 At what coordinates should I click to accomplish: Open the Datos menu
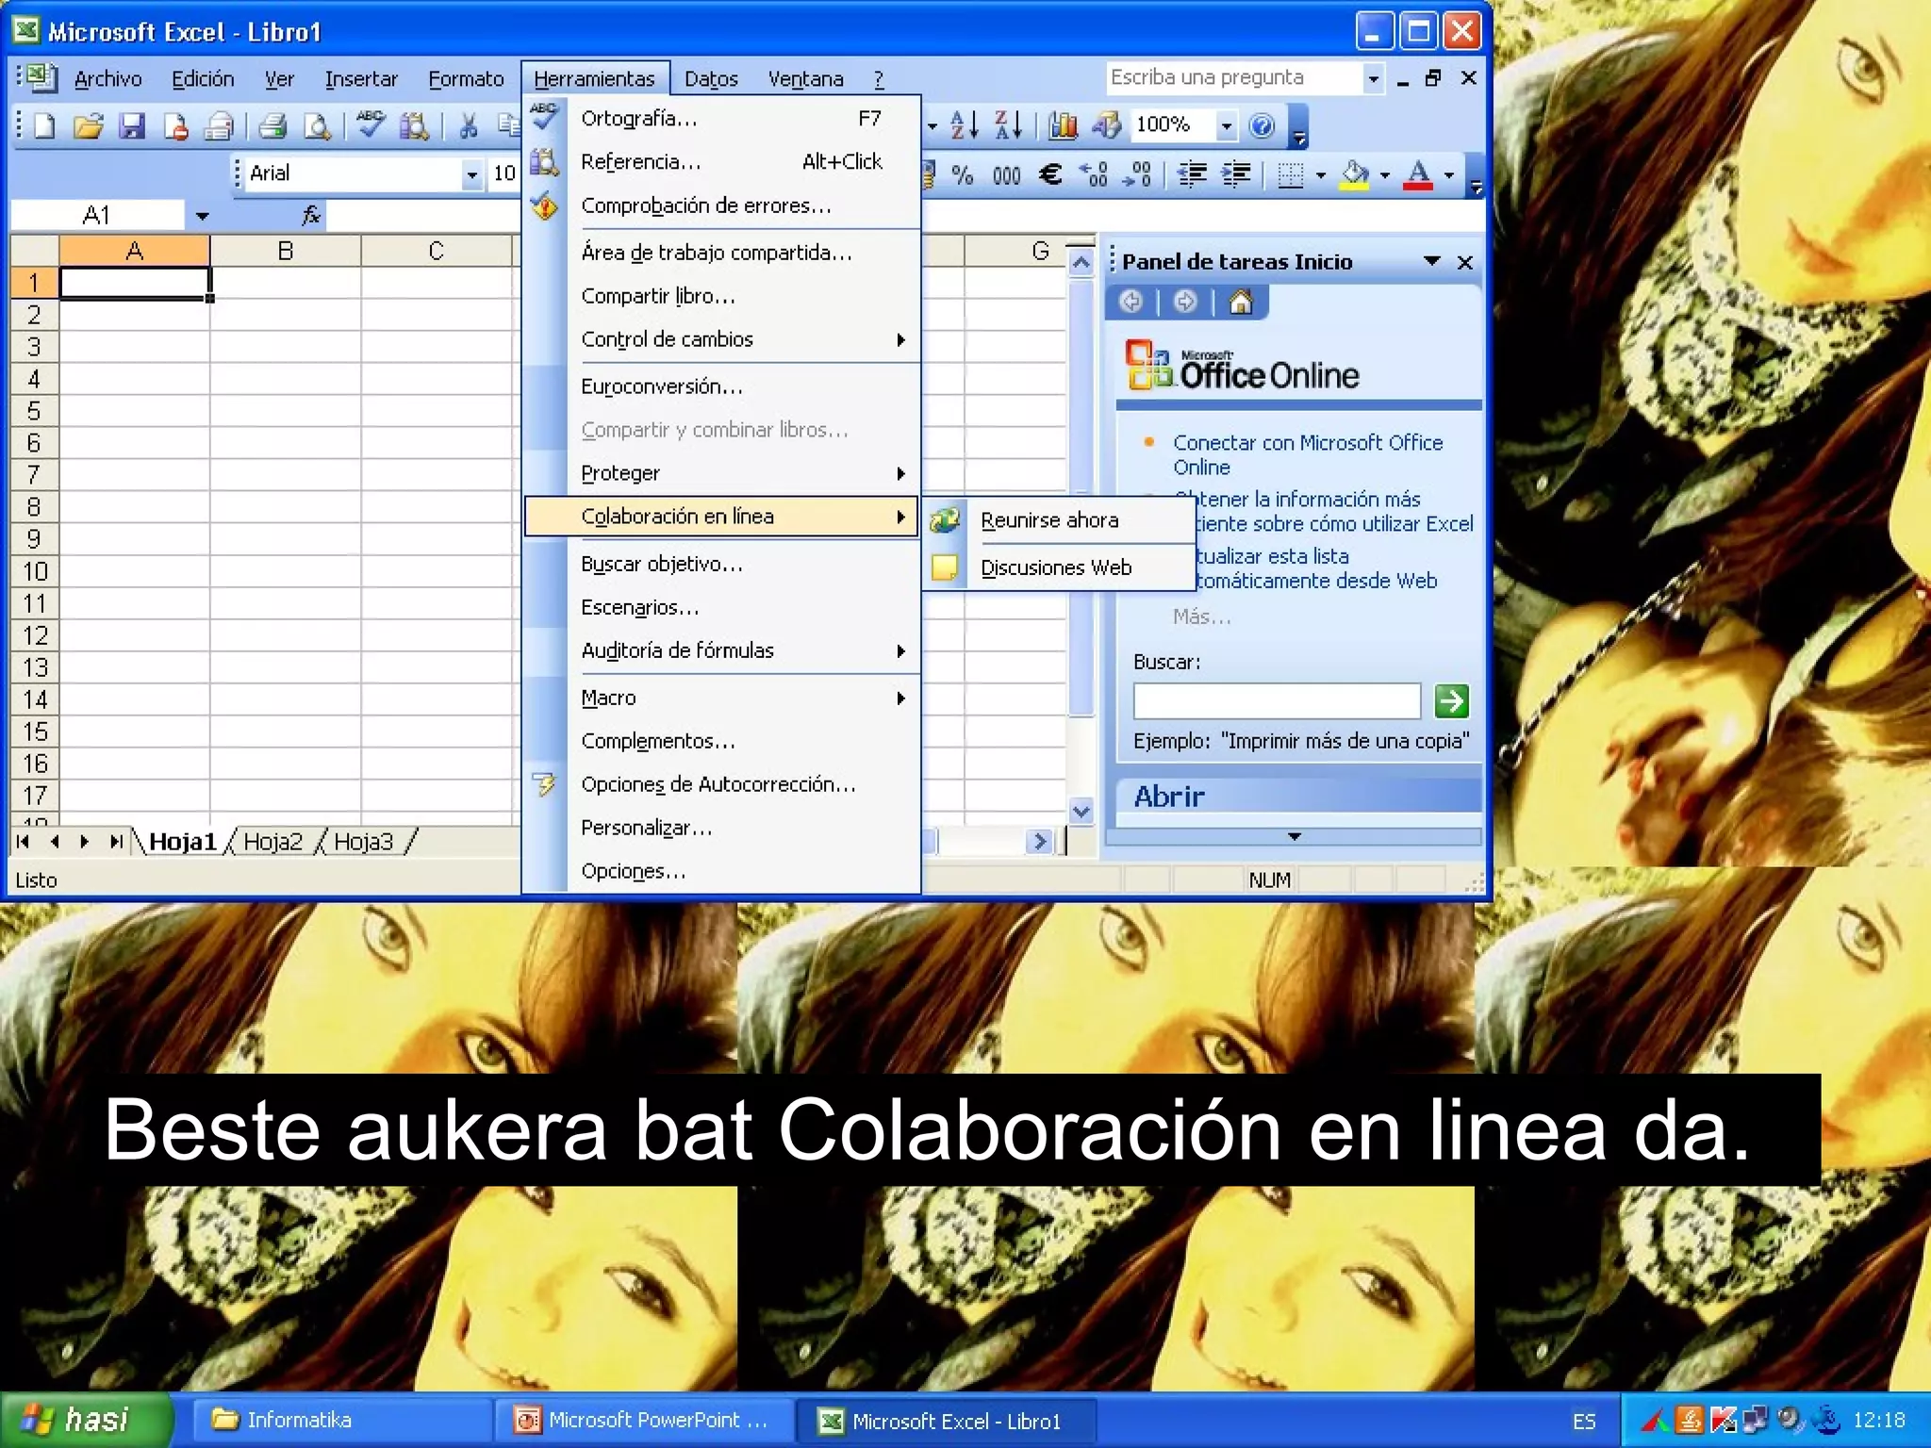[x=711, y=79]
